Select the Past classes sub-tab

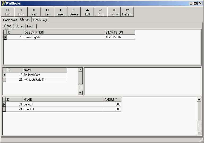(x=30, y=26)
